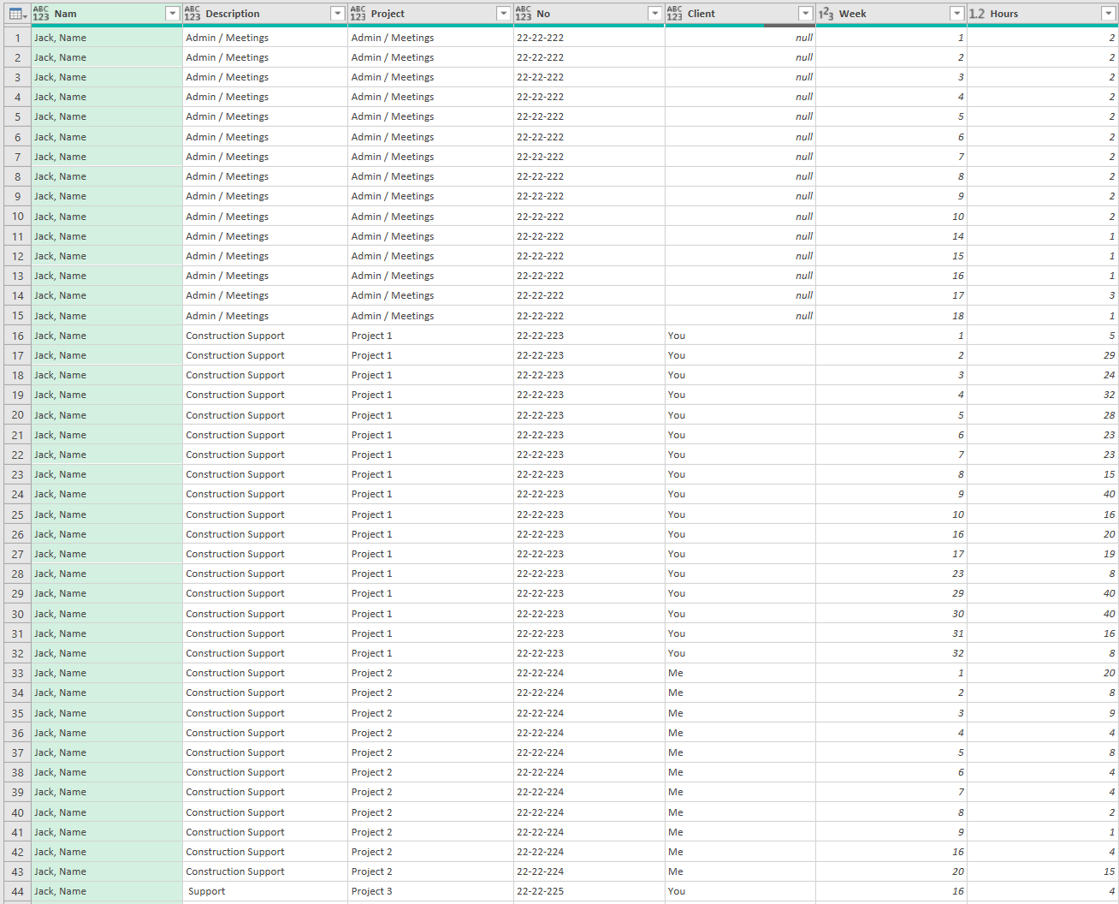This screenshot has width=1119, height=904.
Task: Select the Client column header label
Action: (702, 14)
